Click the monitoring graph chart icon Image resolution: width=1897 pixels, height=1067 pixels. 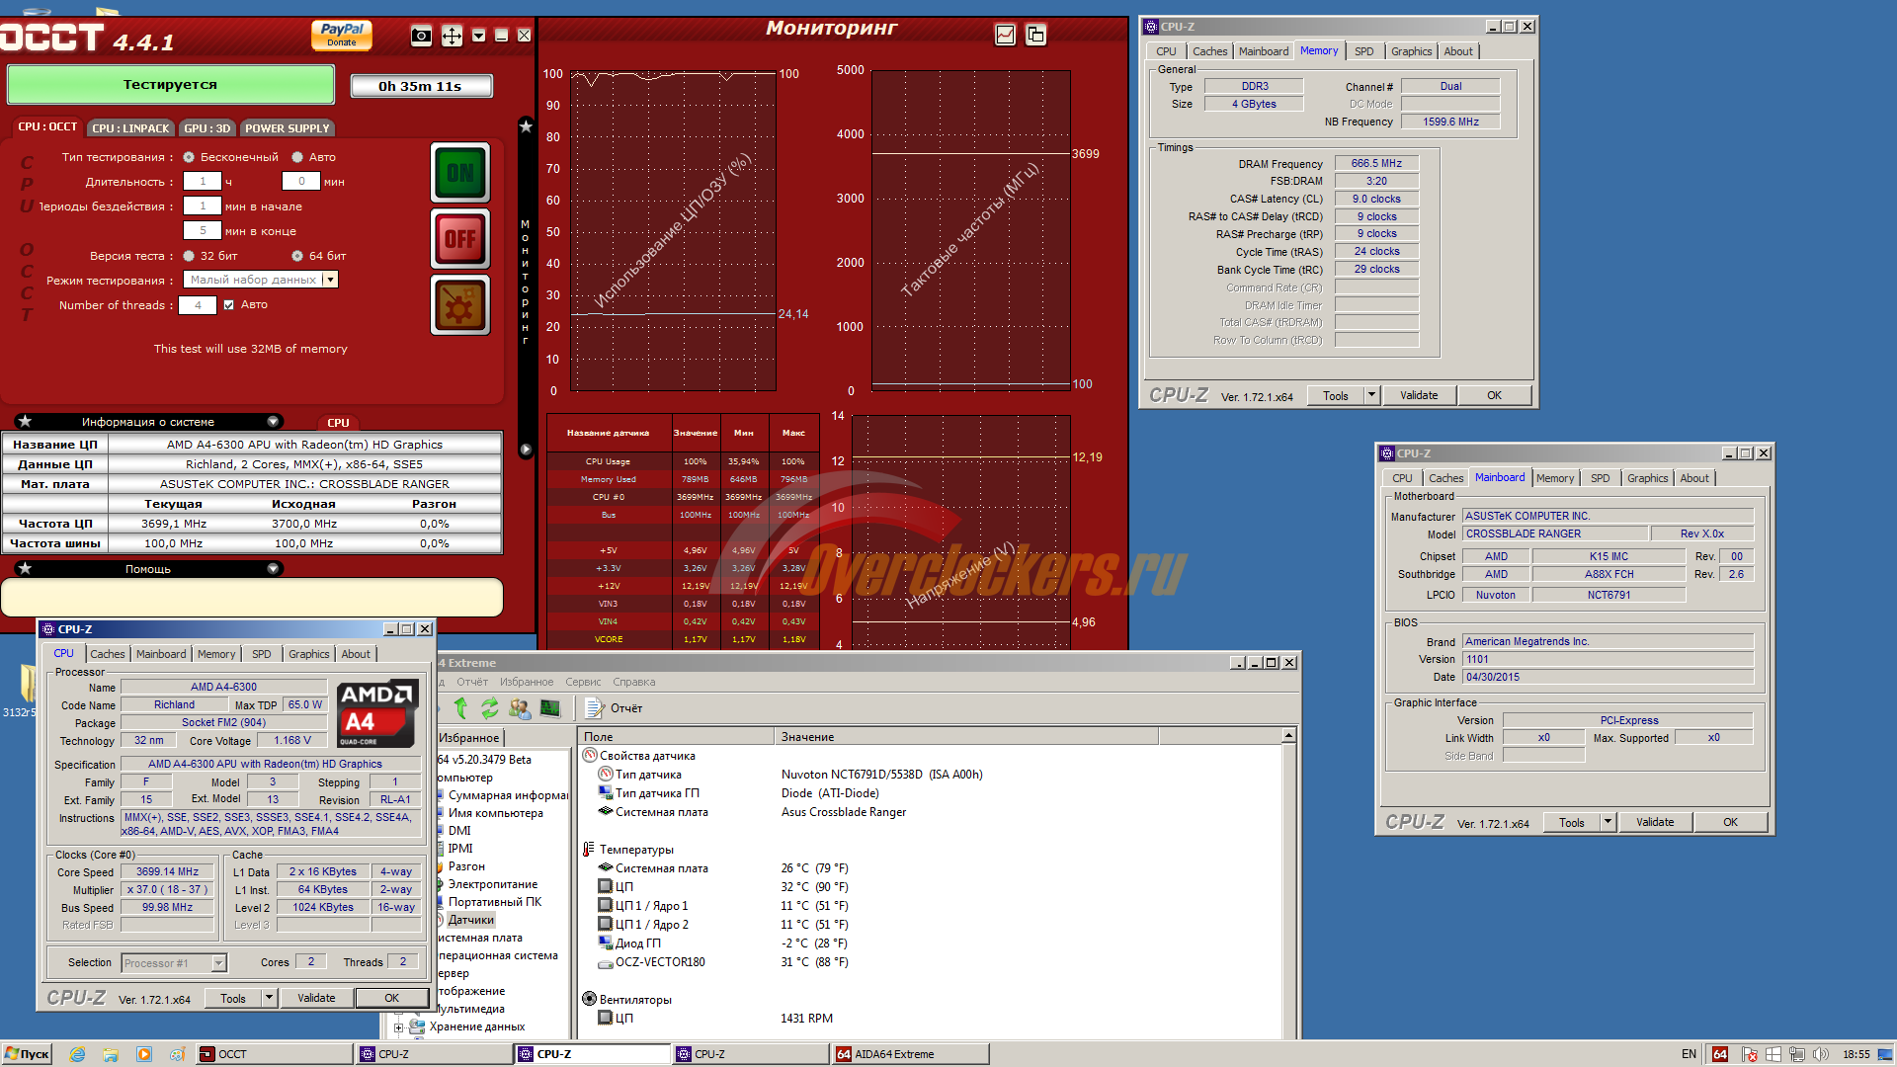pyautogui.click(x=1005, y=35)
